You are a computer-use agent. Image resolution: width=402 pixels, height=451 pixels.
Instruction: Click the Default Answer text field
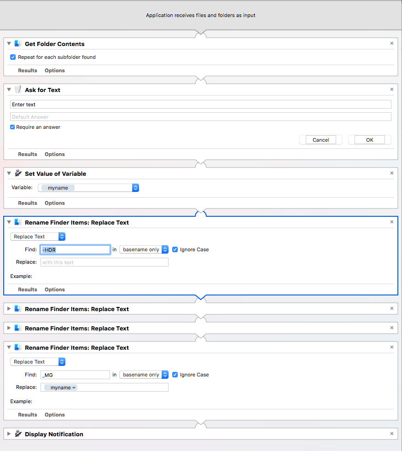pyautogui.click(x=201, y=117)
